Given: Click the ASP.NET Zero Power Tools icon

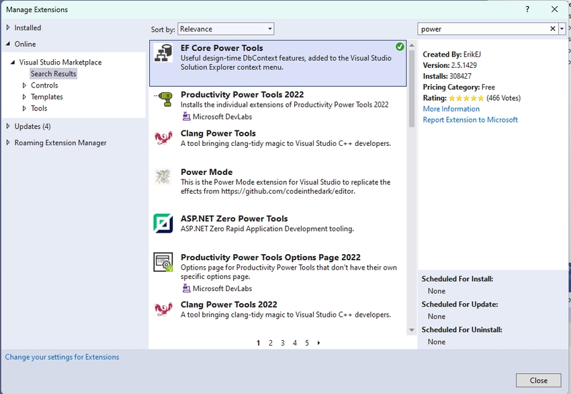Looking at the screenshot, I should tap(163, 223).
